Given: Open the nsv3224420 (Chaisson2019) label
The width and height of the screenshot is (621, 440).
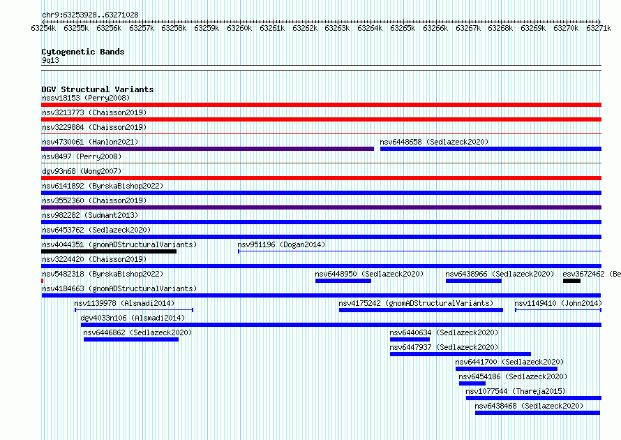Looking at the screenshot, I should 94,259.
